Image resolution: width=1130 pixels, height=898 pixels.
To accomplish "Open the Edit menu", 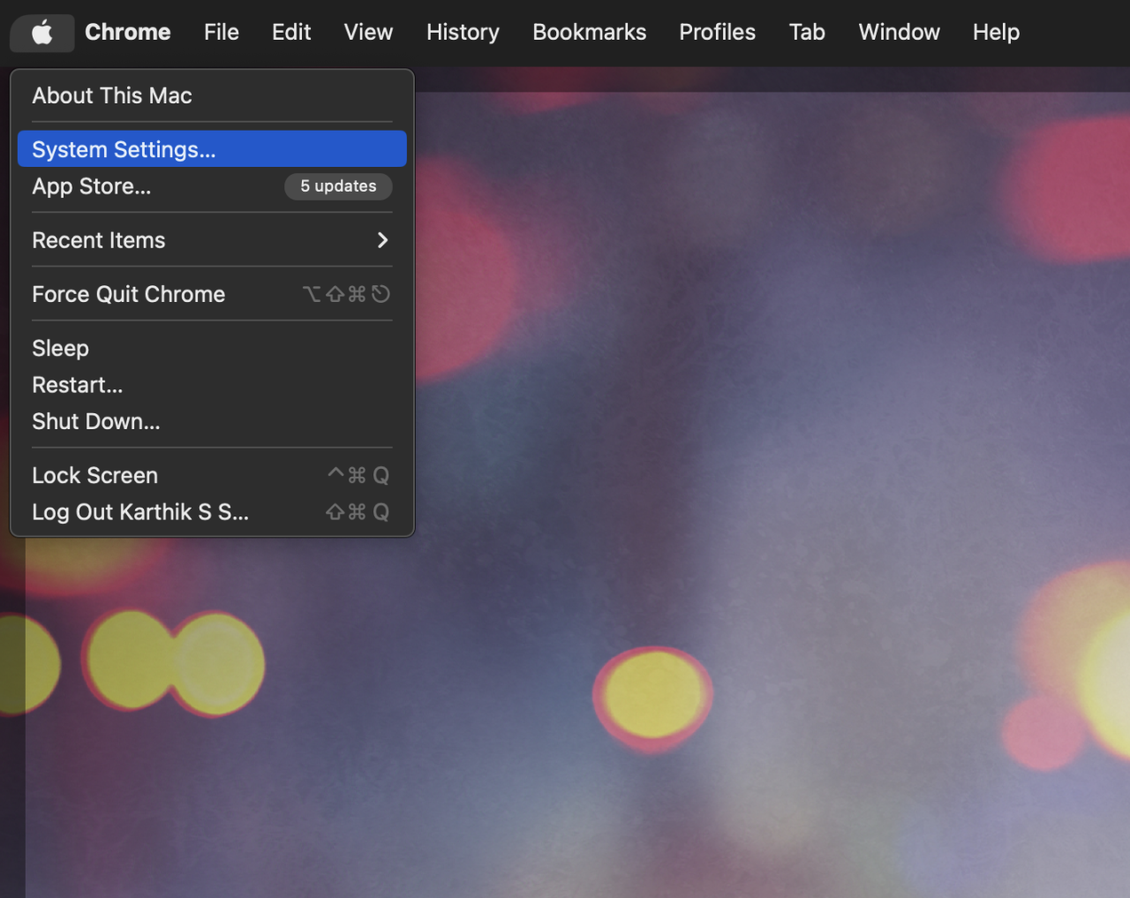I will pos(291,32).
